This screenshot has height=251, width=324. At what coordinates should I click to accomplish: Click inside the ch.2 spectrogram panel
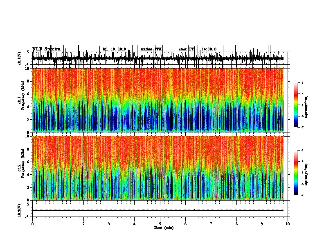coord(158,168)
